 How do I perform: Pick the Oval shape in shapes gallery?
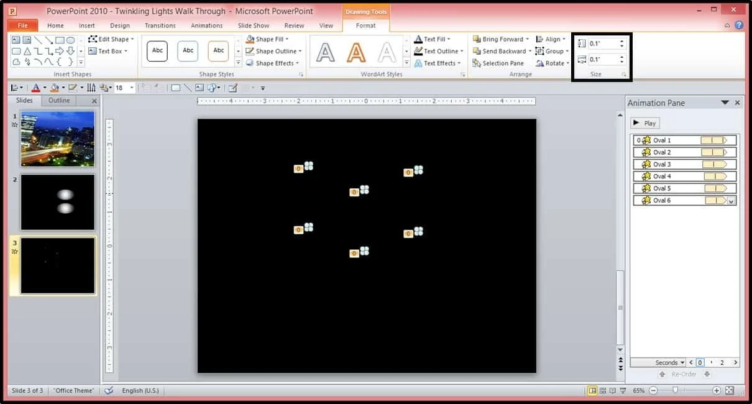(70, 40)
